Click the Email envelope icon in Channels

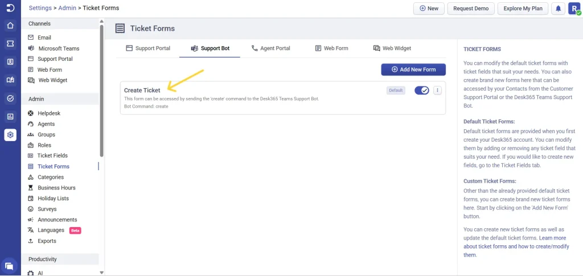(x=31, y=38)
